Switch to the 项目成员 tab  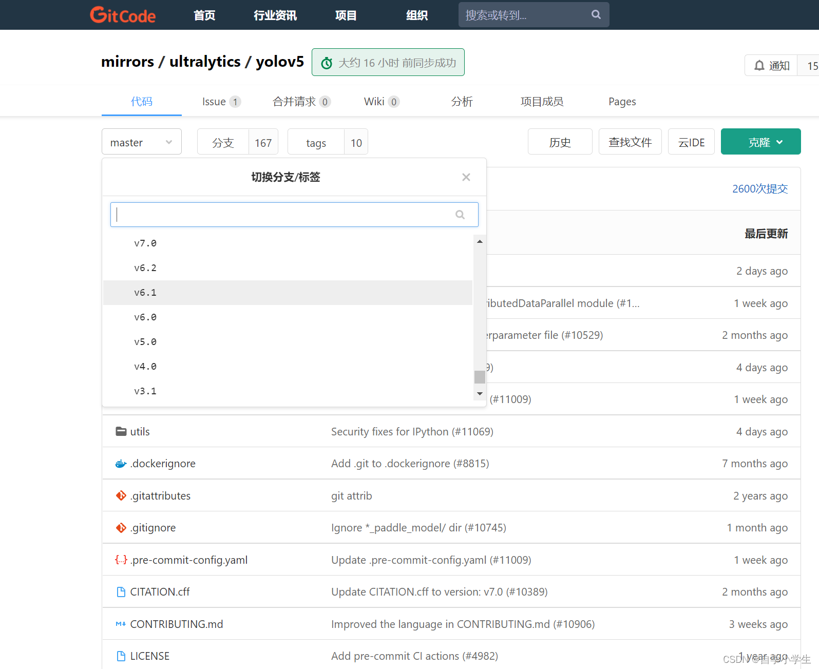tap(542, 102)
